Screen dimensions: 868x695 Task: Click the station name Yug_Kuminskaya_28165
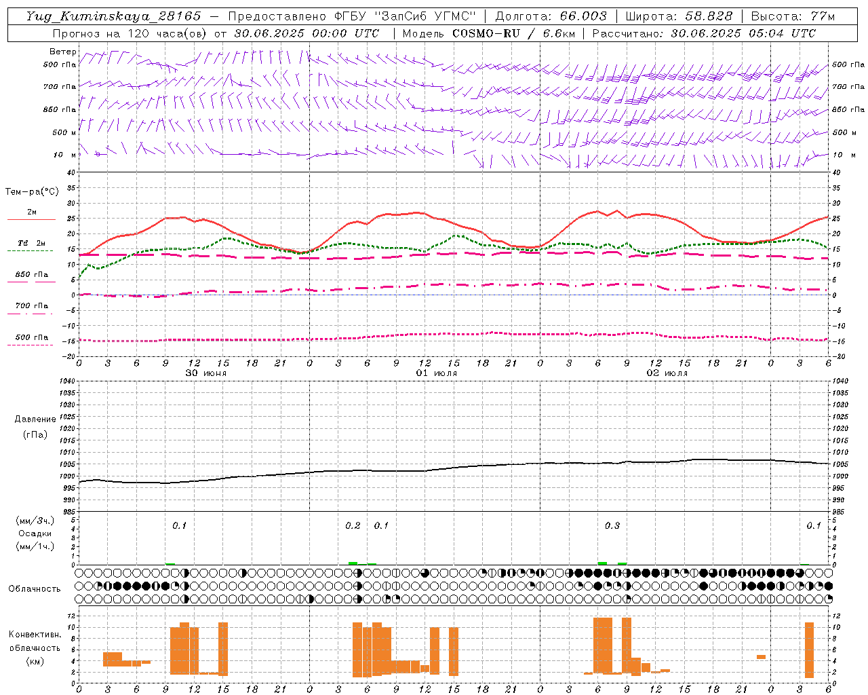pos(114,16)
